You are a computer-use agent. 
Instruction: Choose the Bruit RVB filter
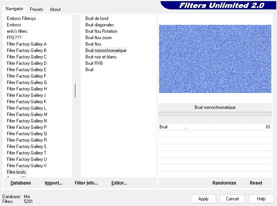[94, 63]
